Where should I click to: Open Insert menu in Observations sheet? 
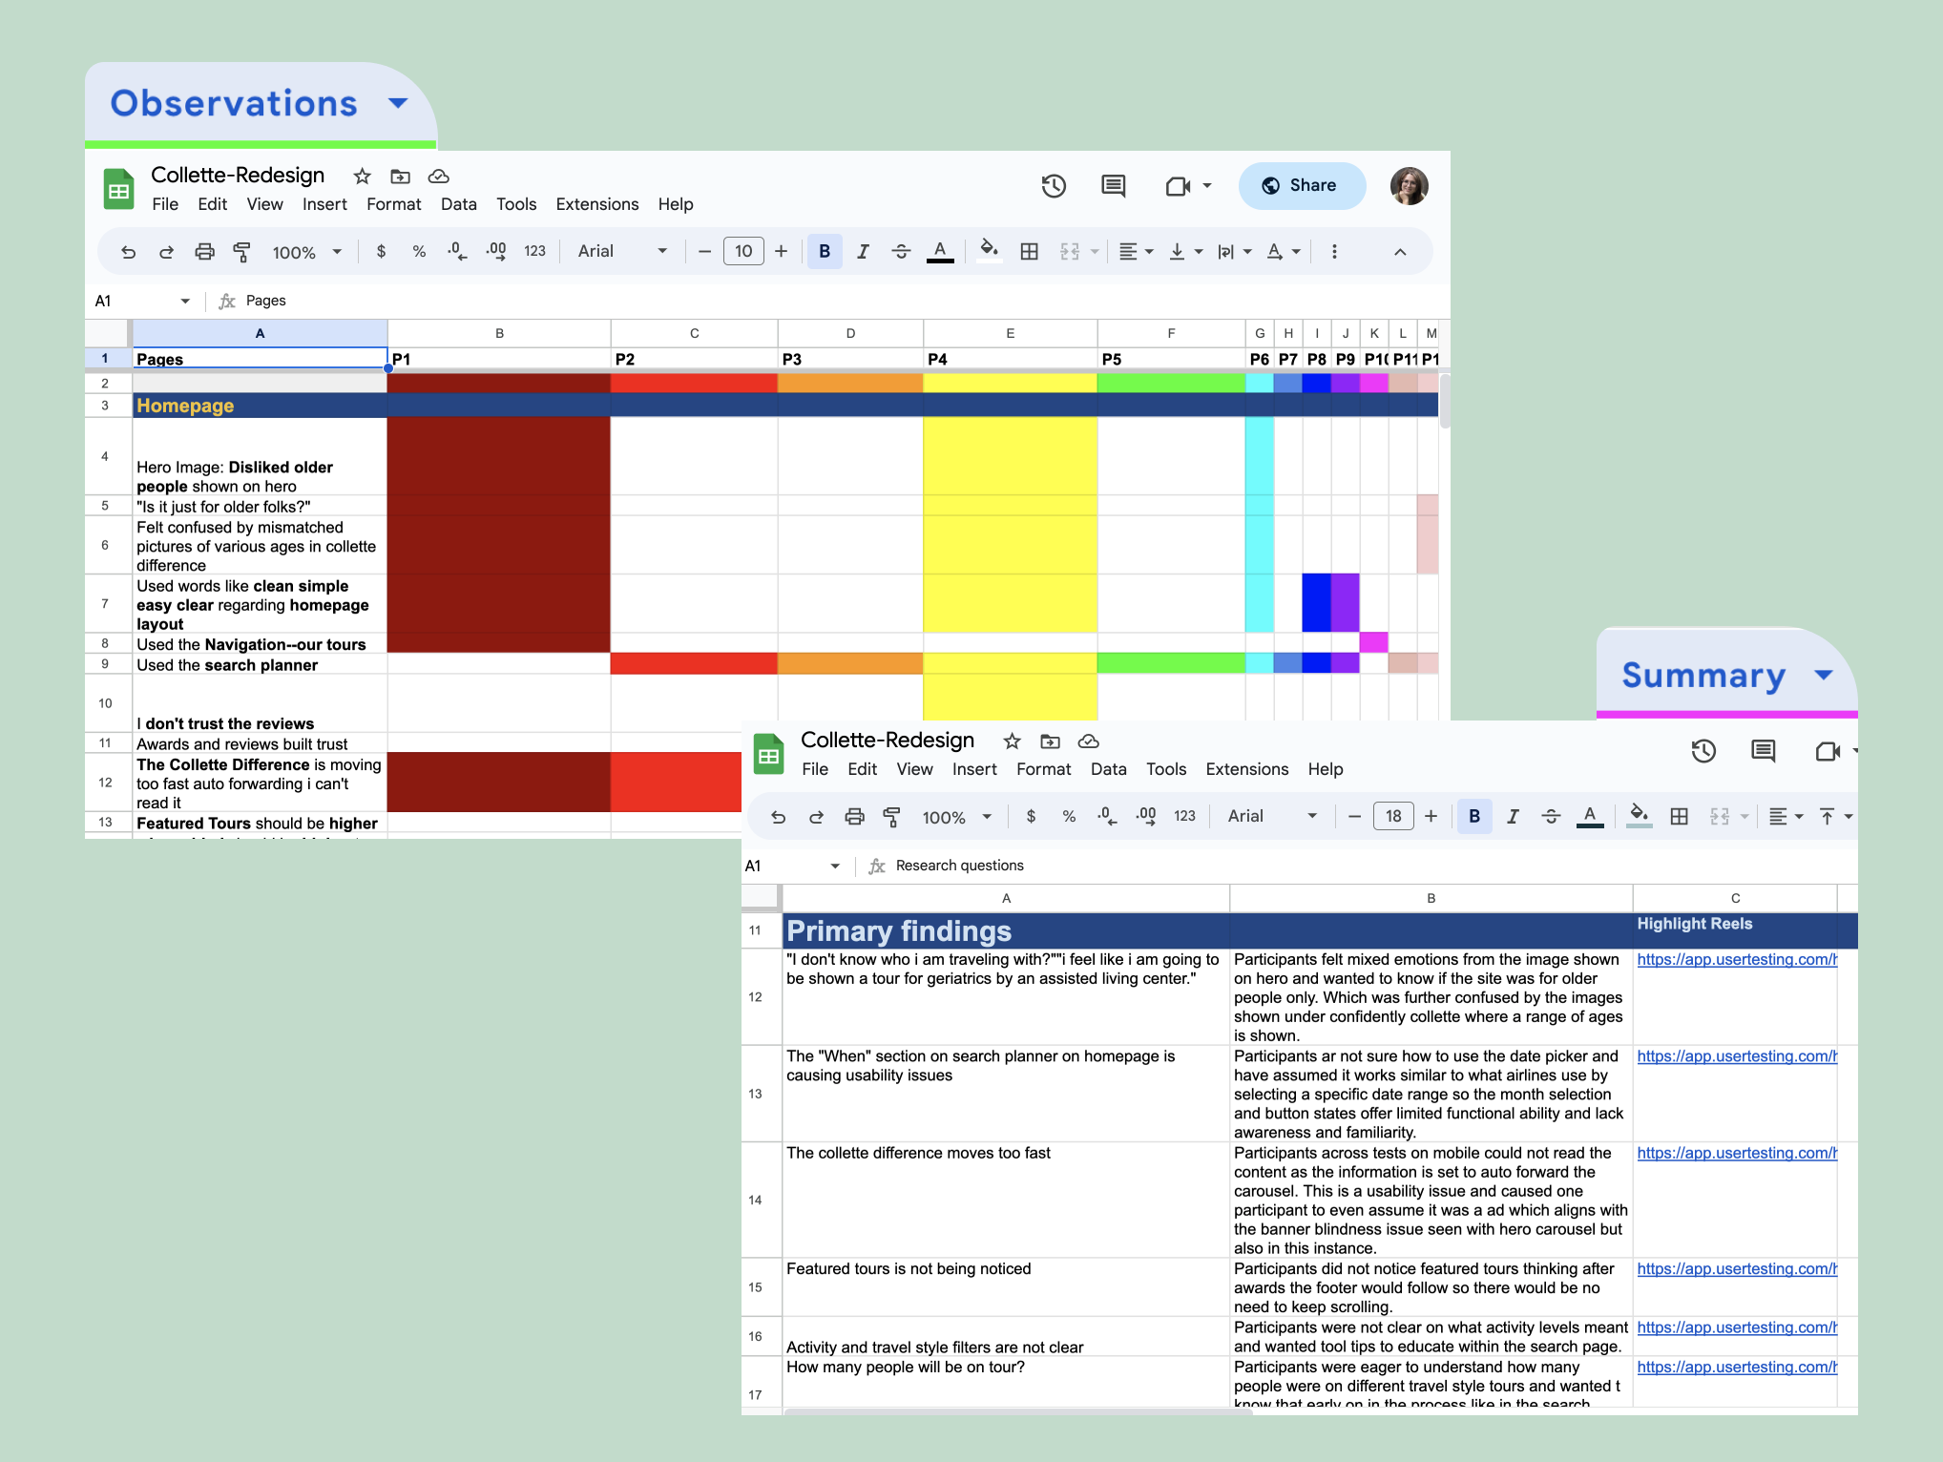[324, 204]
